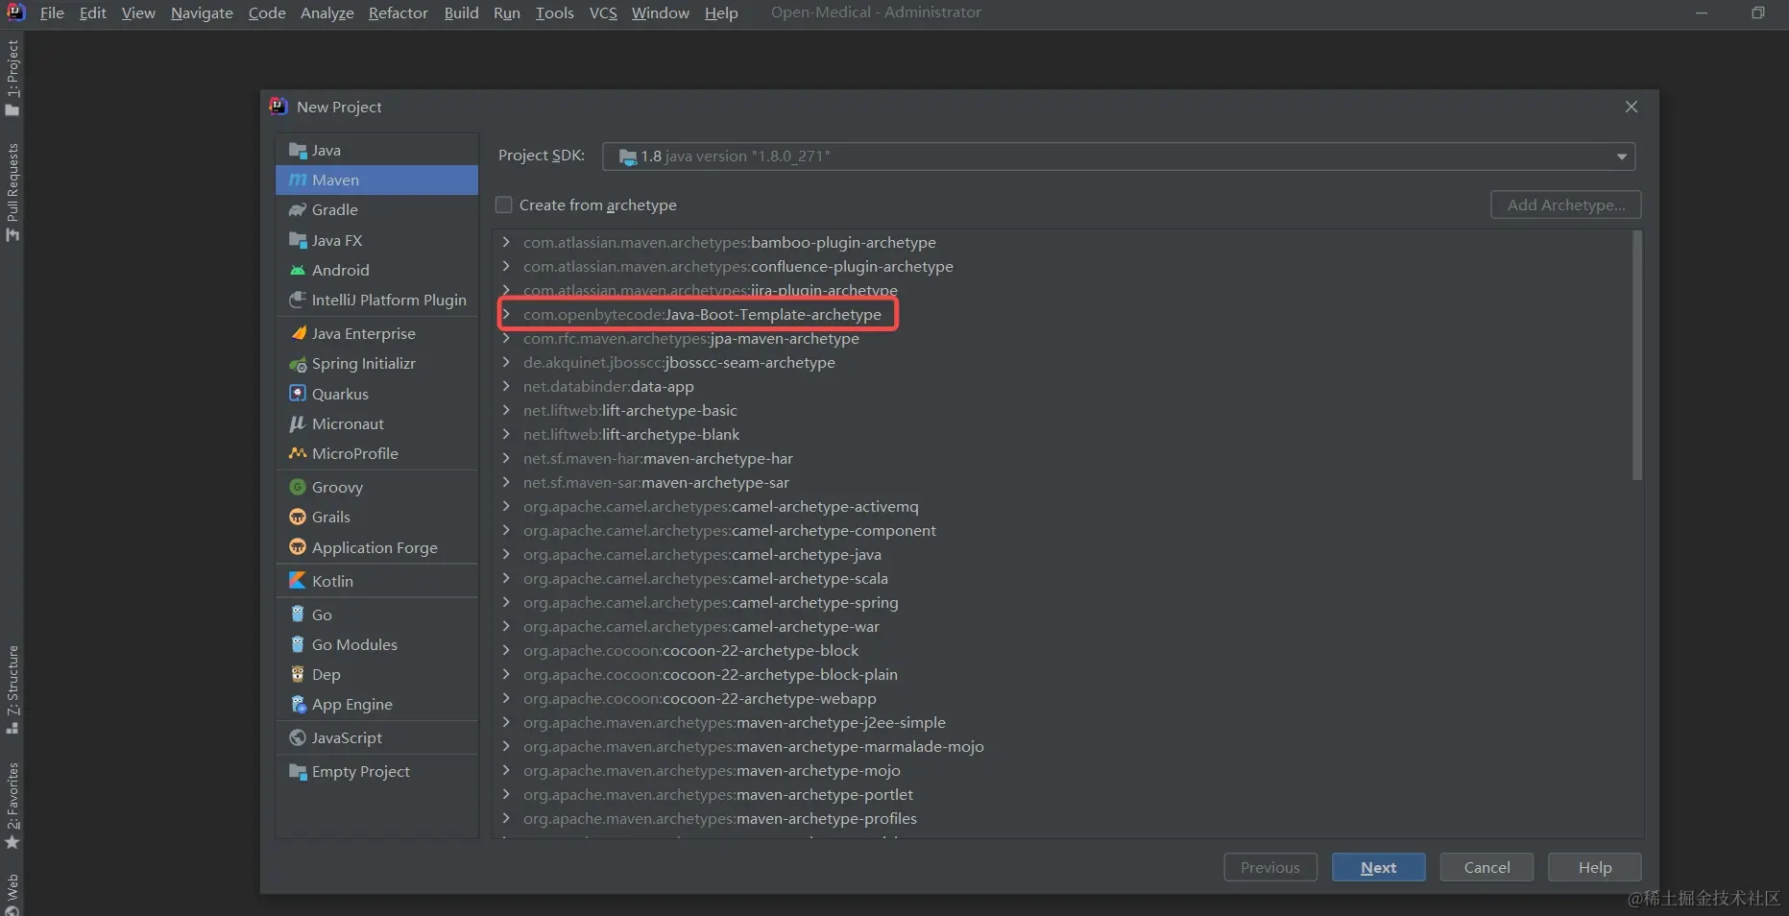Open the File menu
1789x916 pixels.
[x=52, y=12]
